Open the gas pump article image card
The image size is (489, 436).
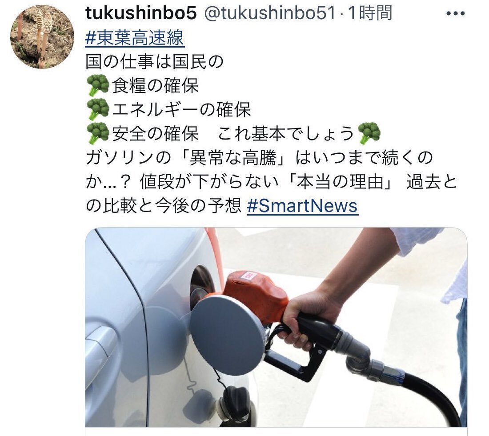(x=276, y=327)
